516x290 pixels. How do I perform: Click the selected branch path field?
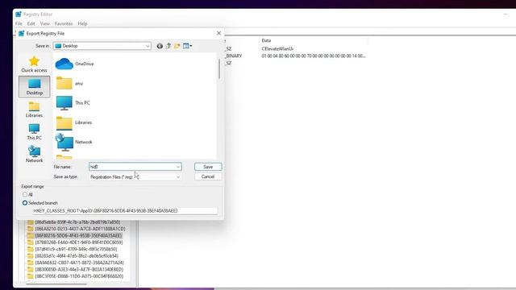point(125,211)
